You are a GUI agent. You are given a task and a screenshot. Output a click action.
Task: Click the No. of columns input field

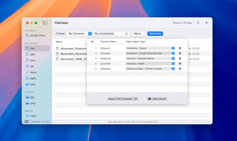(122, 34)
